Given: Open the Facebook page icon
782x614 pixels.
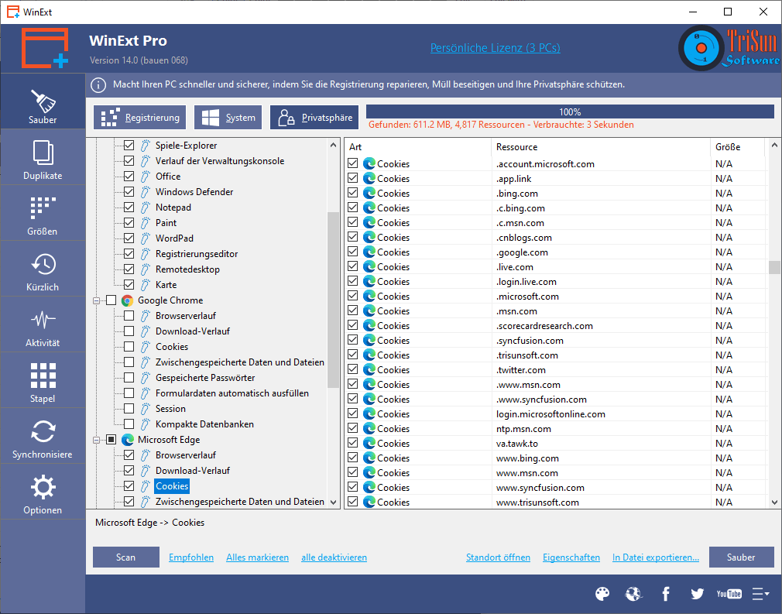Looking at the screenshot, I should 665,594.
